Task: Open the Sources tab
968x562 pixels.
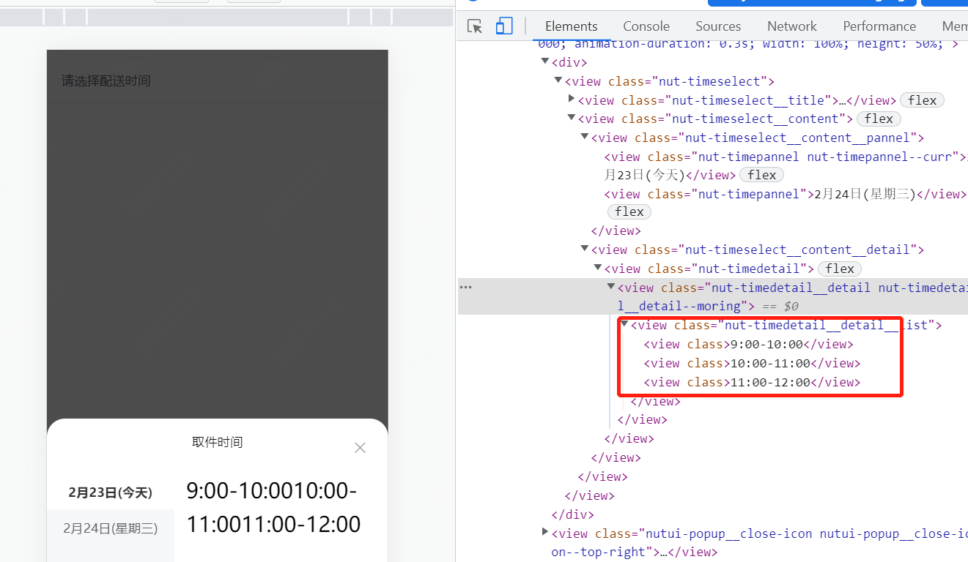Action: click(718, 26)
